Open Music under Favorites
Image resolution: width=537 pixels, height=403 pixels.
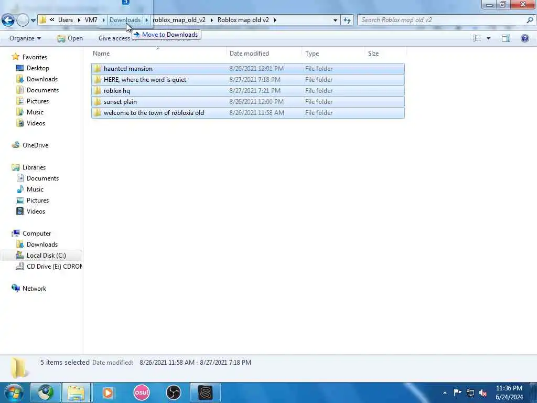coord(35,112)
